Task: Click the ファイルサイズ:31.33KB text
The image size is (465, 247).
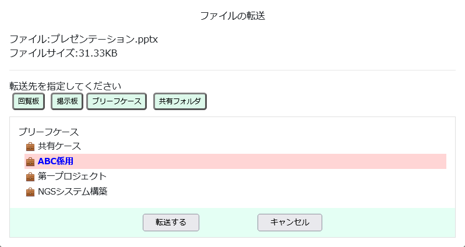Action: pyautogui.click(x=64, y=54)
